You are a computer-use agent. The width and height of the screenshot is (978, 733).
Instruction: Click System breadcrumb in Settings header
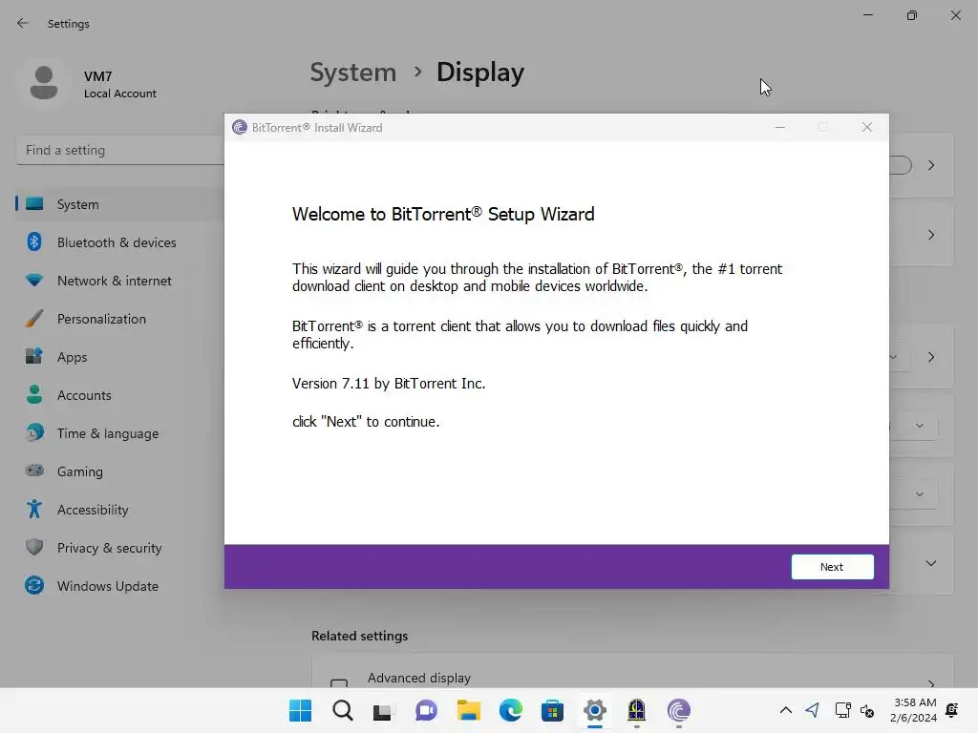[x=353, y=73]
